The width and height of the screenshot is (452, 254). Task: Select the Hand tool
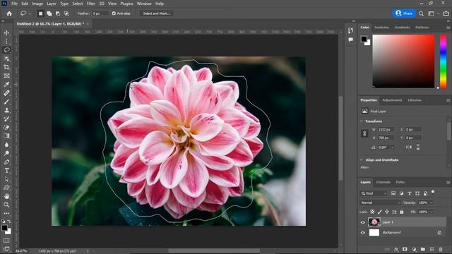click(6, 196)
